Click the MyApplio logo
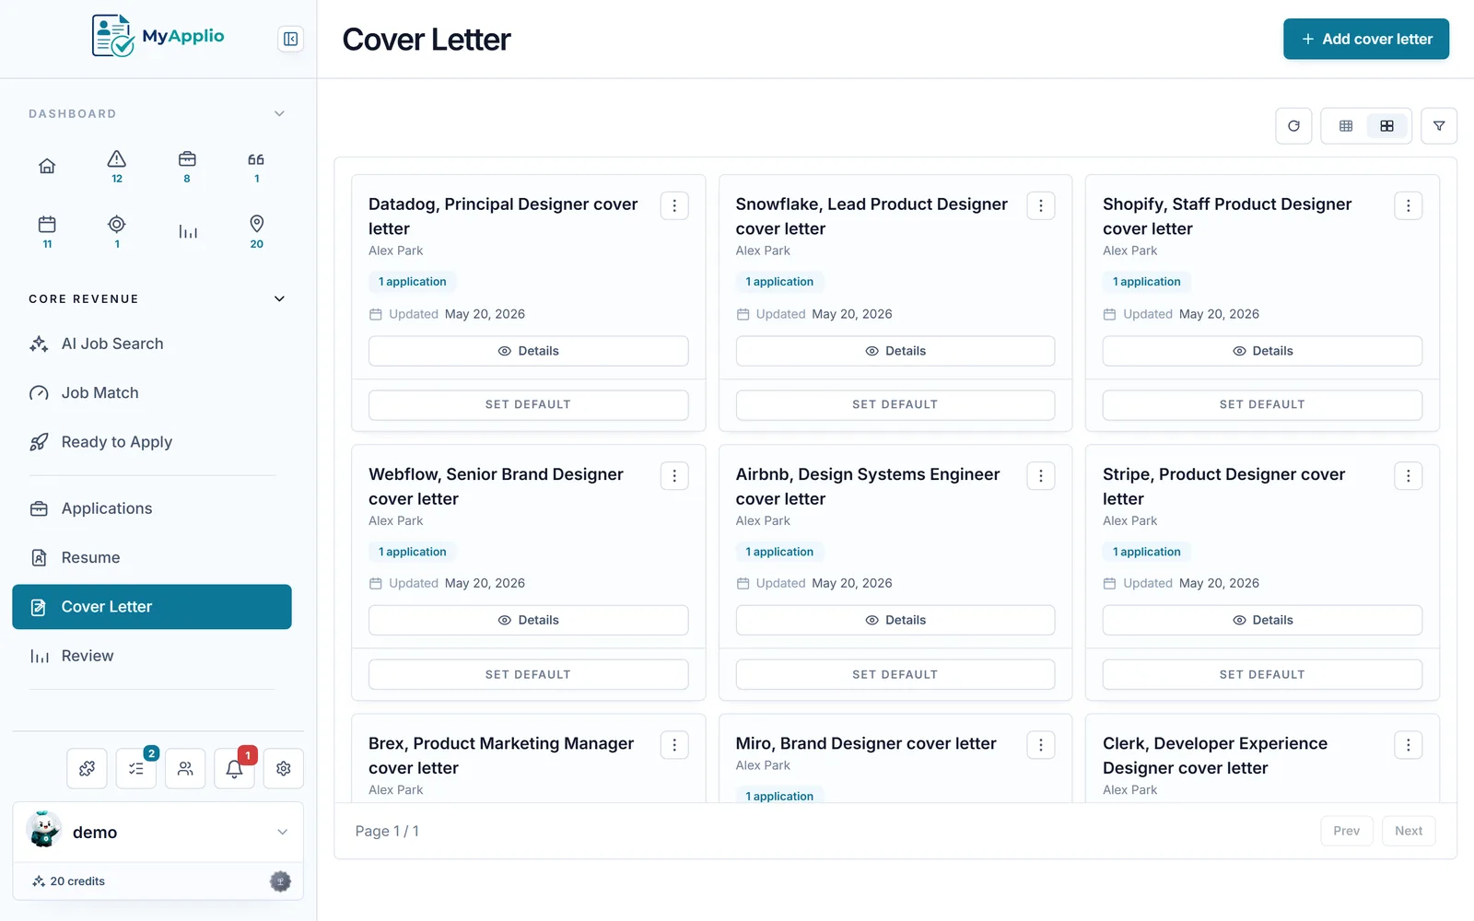Image resolution: width=1474 pixels, height=921 pixels. click(158, 36)
